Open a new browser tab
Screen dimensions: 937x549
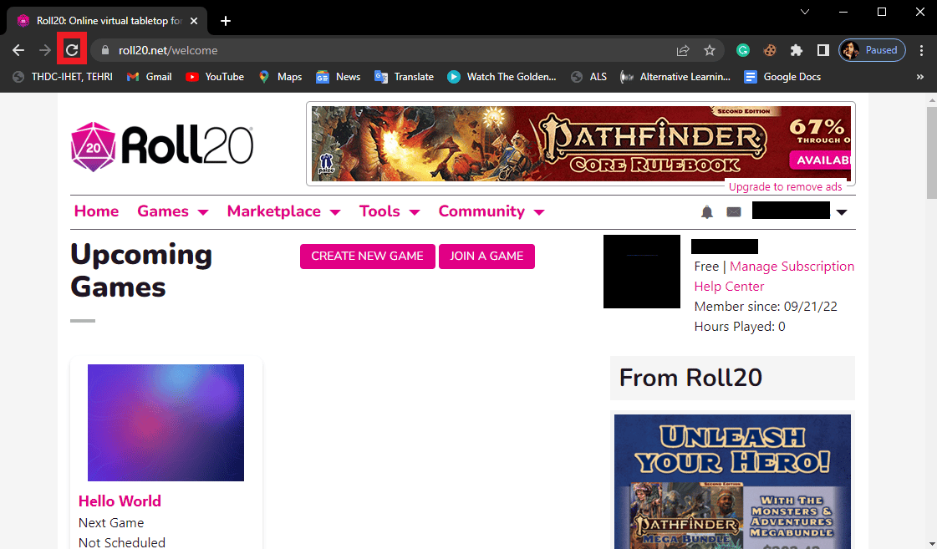(226, 21)
